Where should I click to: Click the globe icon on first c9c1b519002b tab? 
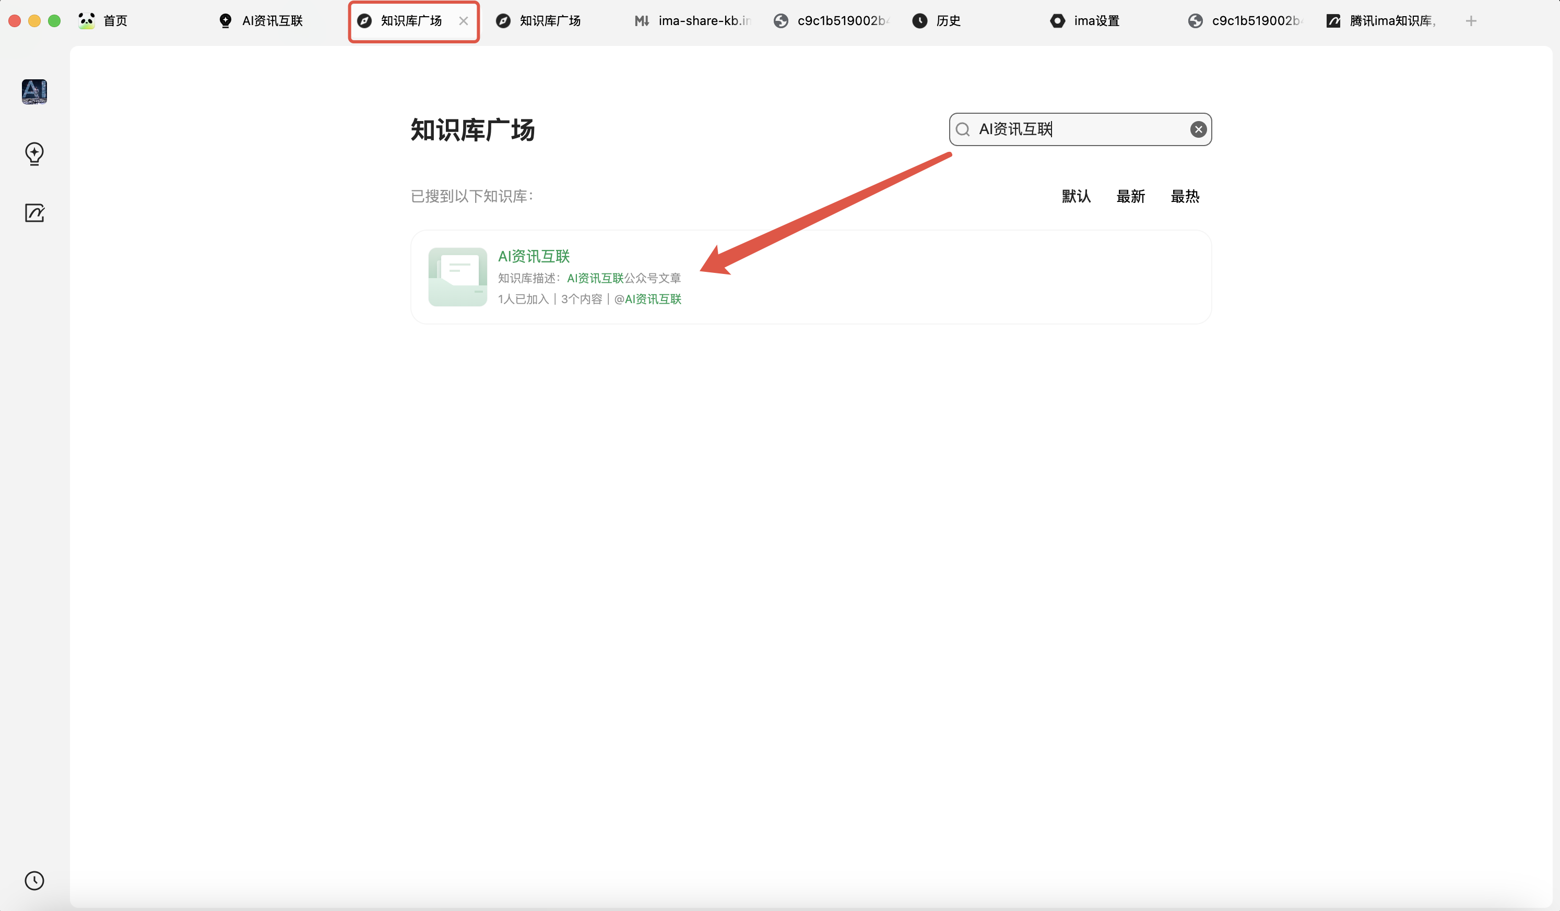pos(781,21)
